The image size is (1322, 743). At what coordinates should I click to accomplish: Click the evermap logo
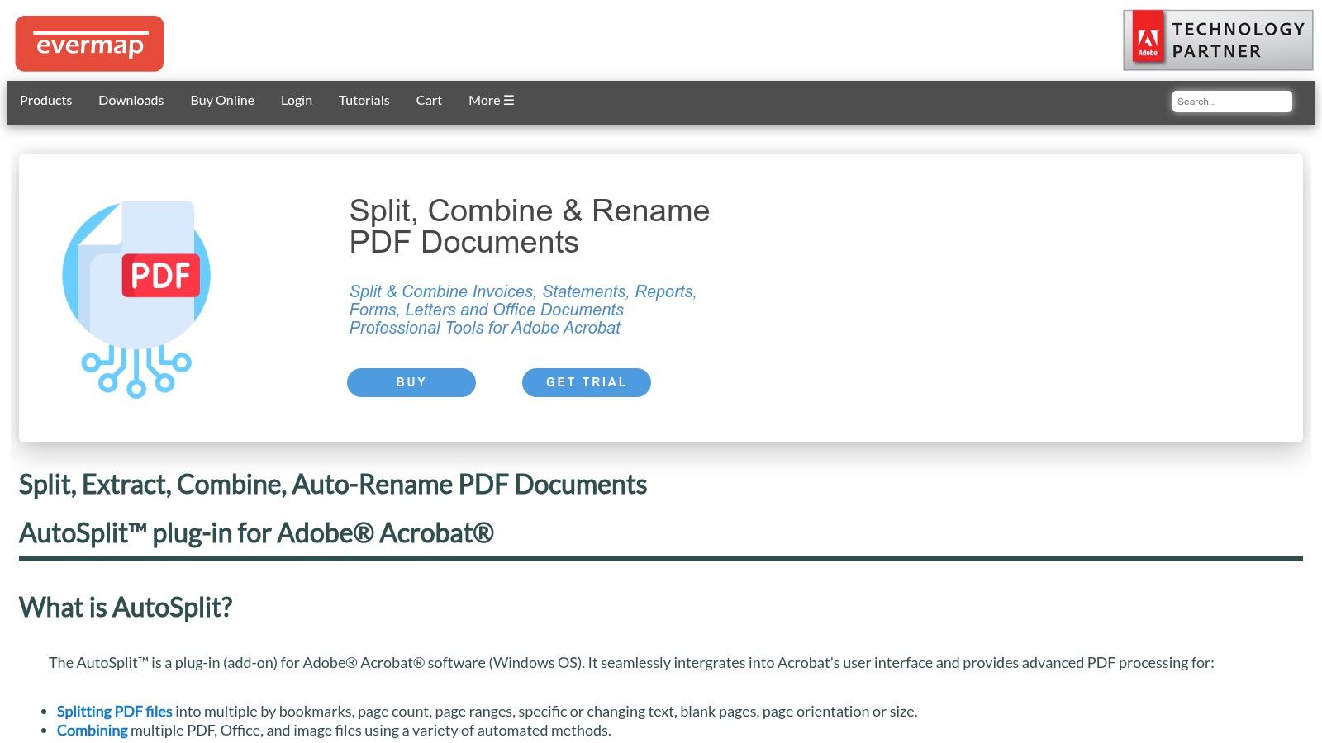click(89, 44)
